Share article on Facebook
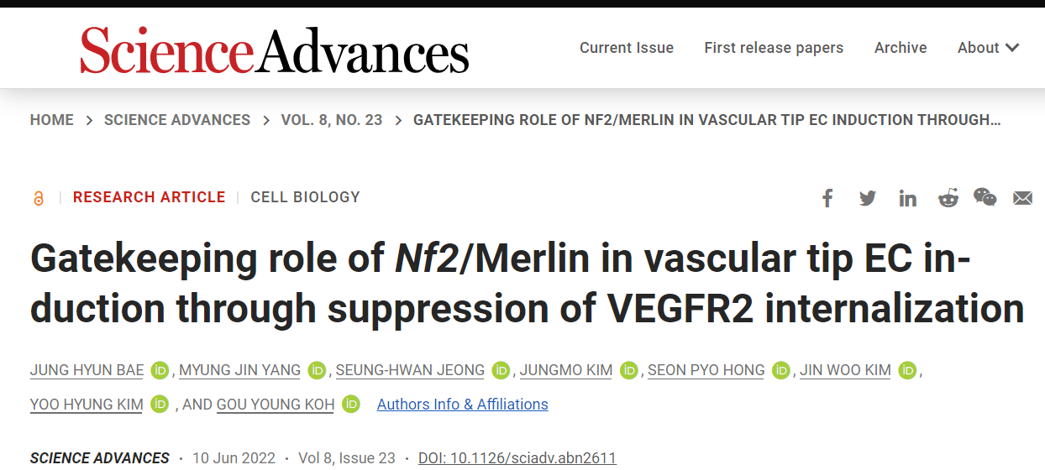 [x=827, y=198]
